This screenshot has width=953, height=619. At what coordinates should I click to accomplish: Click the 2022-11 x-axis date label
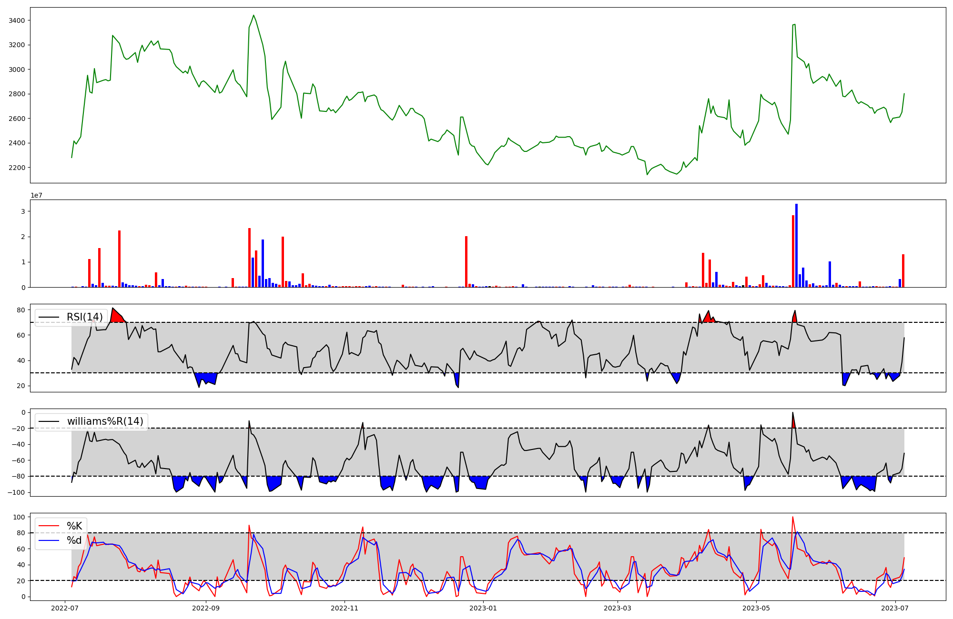[x=345, y=608]
